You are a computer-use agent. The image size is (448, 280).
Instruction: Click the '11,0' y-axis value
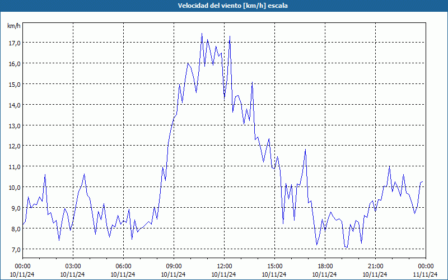point(15,167)
